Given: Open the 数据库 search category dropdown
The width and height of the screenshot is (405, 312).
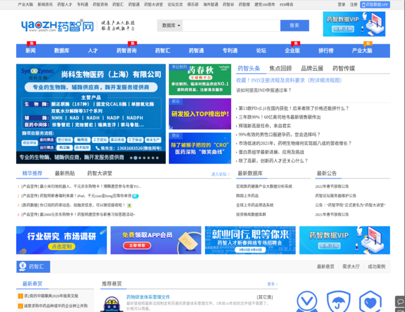Looking at the screenshot, I should pyautogui.click(x=170, y=26).
